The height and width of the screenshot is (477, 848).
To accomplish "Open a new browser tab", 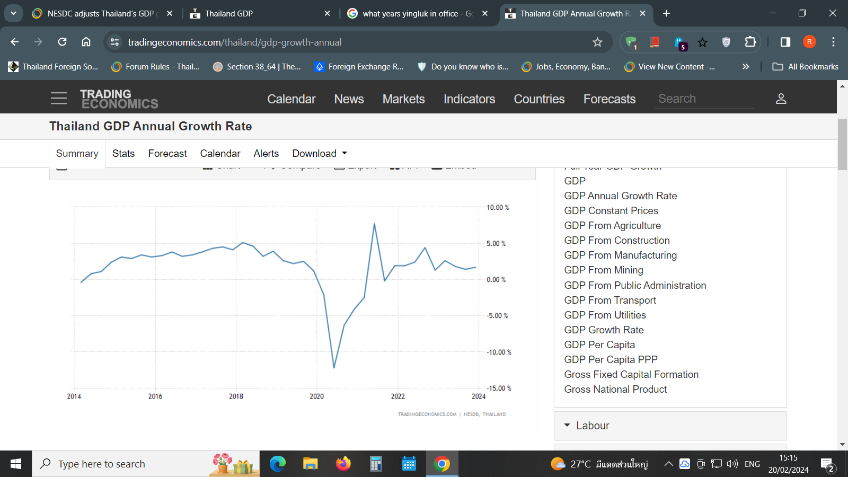I will [666, 13].
